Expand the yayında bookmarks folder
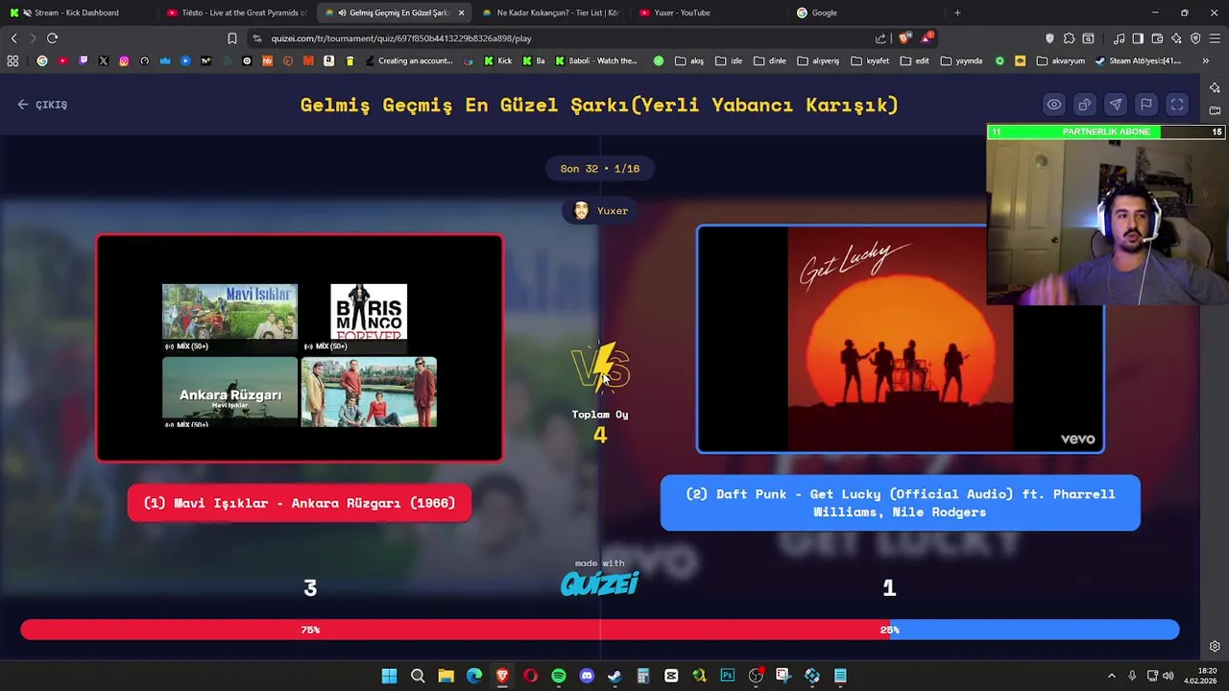 961,60
